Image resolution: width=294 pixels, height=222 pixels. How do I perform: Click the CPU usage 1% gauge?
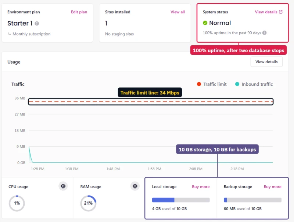(17, 203)
